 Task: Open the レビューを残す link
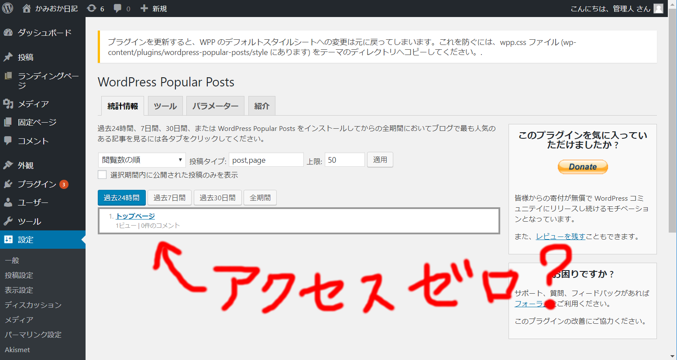point(560,237)
